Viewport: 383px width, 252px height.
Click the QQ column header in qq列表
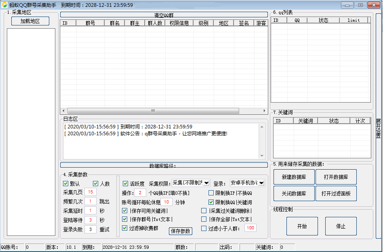tap(297, 20)
